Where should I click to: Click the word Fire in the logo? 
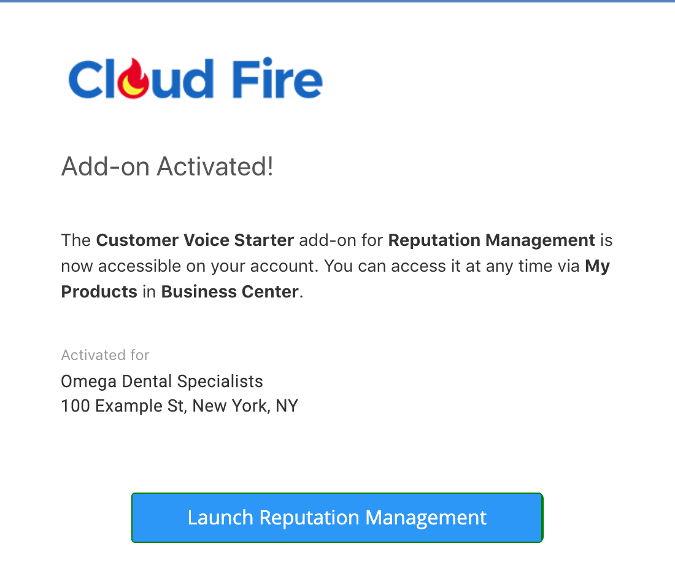tap(277, 79)
